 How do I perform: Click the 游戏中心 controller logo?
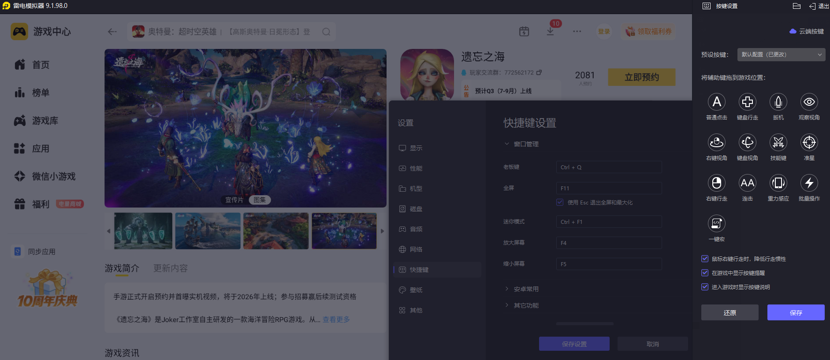coord(19,32)
